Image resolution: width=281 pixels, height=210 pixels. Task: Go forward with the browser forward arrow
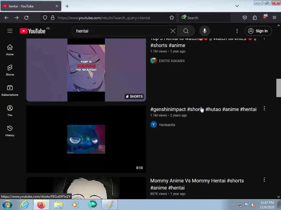(16, 18)
